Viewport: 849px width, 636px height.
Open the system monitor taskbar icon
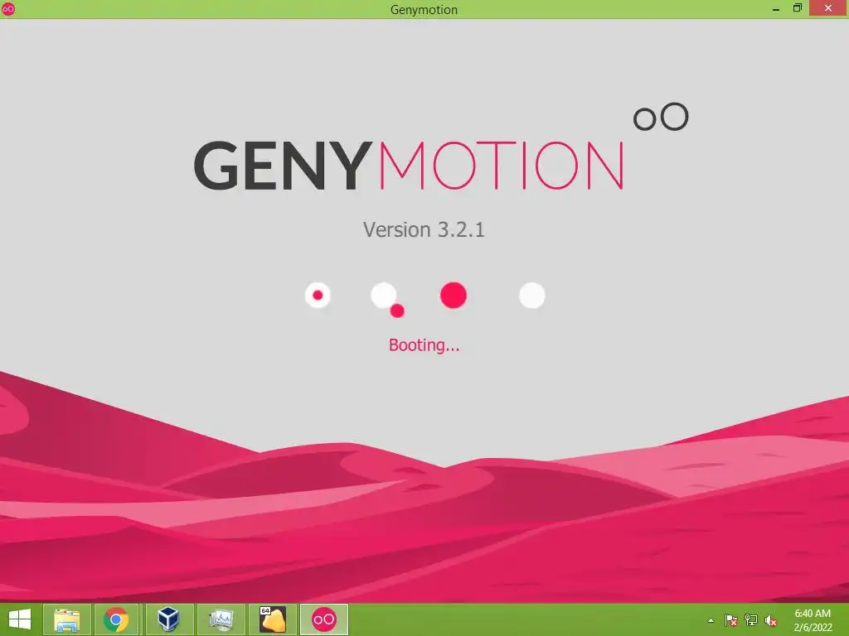click(x=221, y=619)
